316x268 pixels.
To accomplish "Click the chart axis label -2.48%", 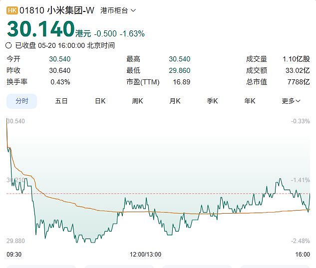I will click(x=301, y=241).
